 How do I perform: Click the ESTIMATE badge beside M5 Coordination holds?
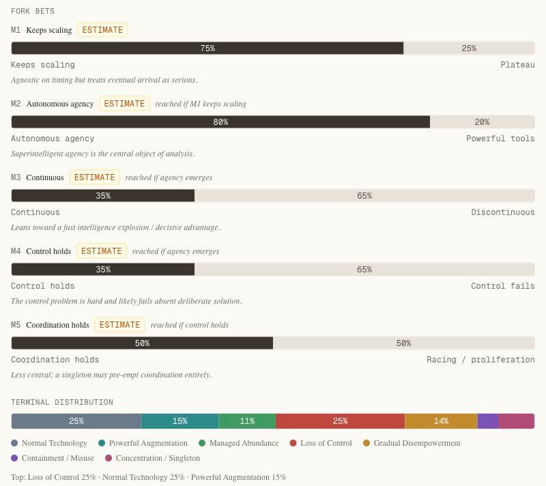pyautogui.click(x=120, y=325)
